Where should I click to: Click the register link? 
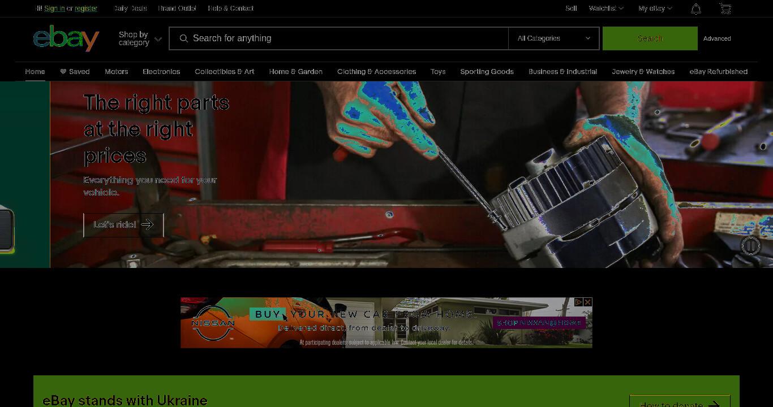pos(86,8)
